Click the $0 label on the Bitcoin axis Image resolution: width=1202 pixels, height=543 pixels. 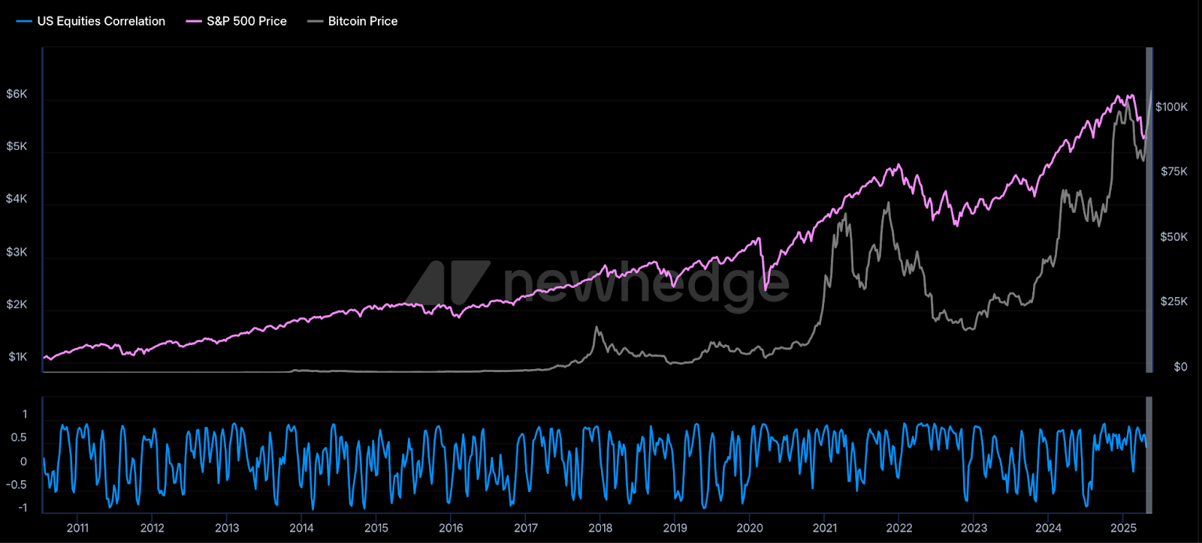(x=1180, y=367)
